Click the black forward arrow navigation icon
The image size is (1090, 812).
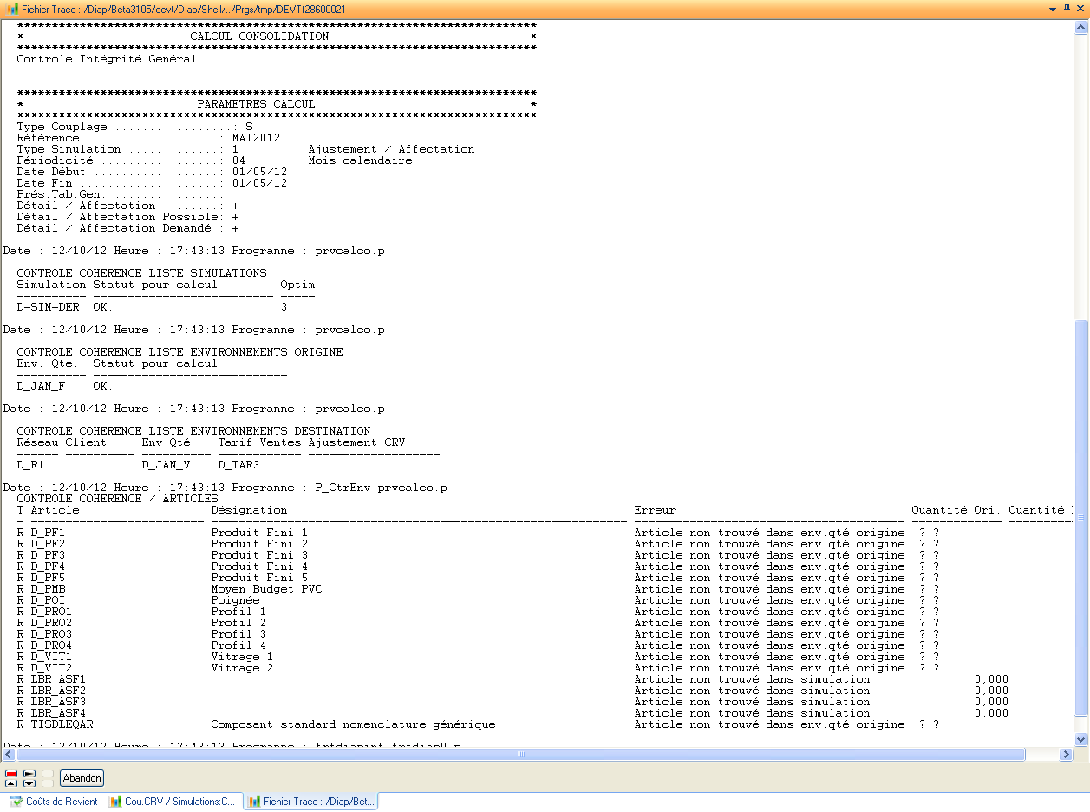pos(29,774)
